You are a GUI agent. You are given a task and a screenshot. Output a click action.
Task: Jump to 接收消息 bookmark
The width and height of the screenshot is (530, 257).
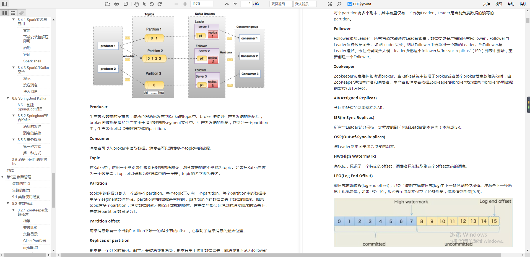coord(30,92)
